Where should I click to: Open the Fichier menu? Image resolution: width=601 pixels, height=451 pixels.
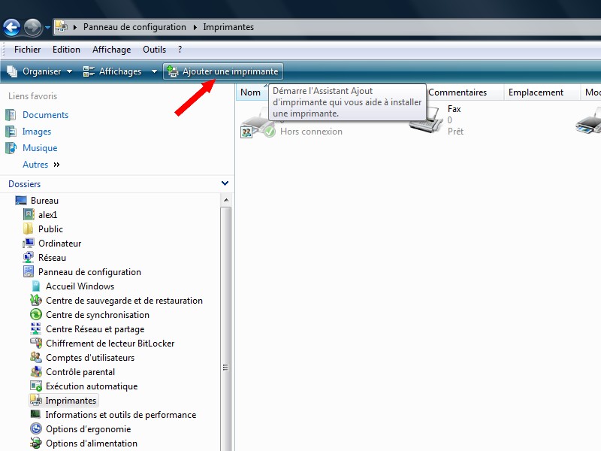[28, 50]
